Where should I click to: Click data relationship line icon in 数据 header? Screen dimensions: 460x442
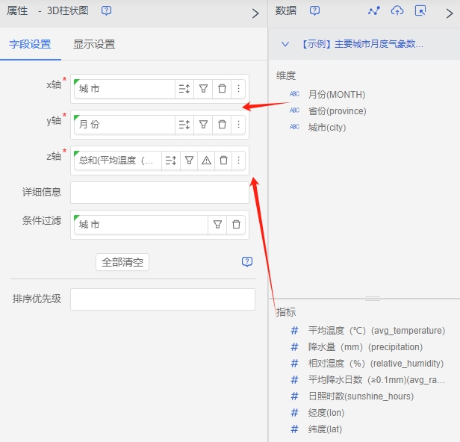click(374, 11)
